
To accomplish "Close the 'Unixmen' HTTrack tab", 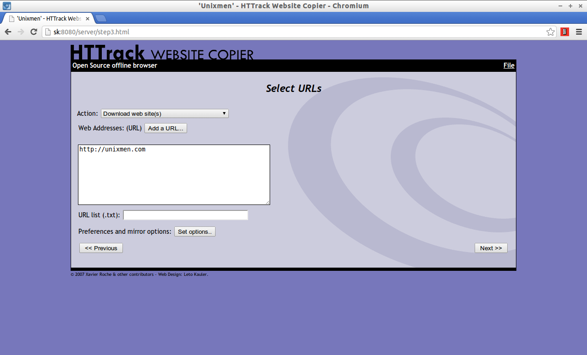I will tap(88, 19).
